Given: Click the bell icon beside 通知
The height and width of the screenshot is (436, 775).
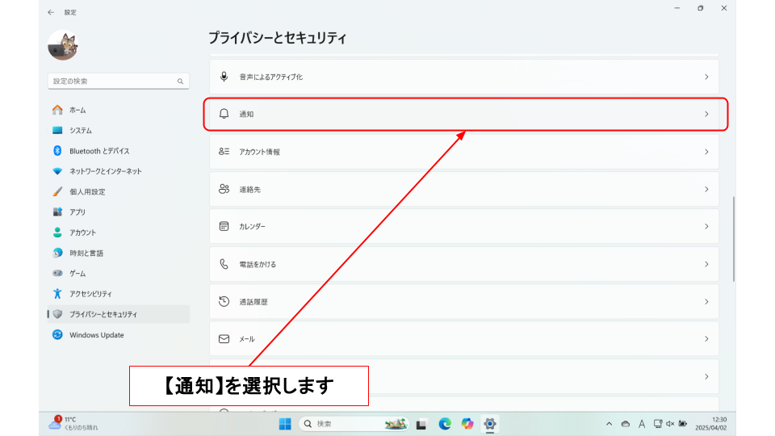Looking at the screenshot, I should click(x=224, y=114).
